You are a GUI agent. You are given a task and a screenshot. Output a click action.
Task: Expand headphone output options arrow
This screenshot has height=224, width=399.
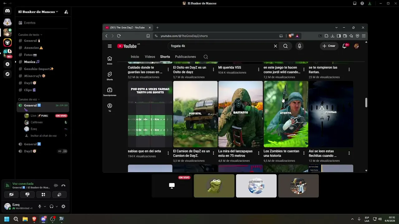tap(57, 206)
